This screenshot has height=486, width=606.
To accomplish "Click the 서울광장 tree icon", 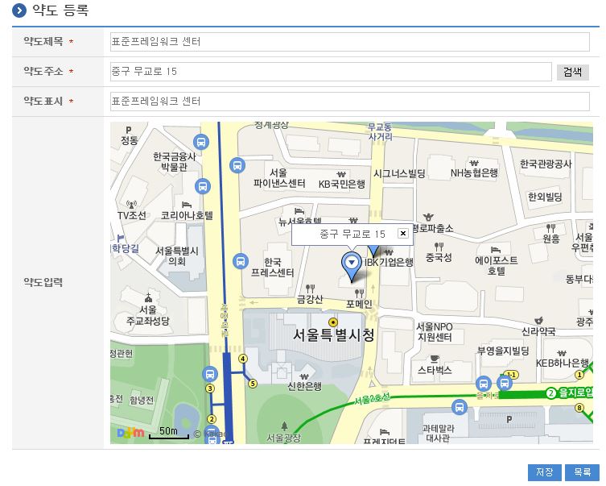I will (x=283, y=425).
